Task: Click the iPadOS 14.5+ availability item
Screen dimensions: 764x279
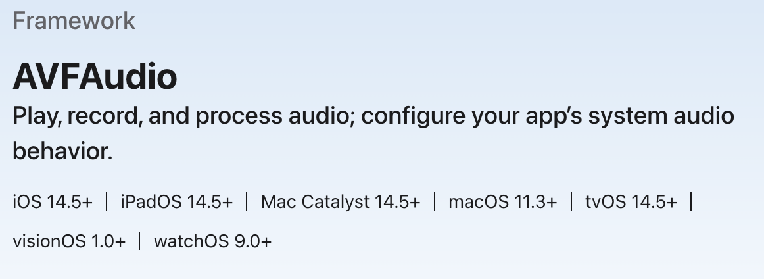Action: click(176, 202)
